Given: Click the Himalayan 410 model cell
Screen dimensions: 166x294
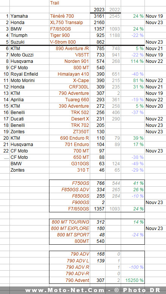Looking at the screenshot, I should pos(69,74).
